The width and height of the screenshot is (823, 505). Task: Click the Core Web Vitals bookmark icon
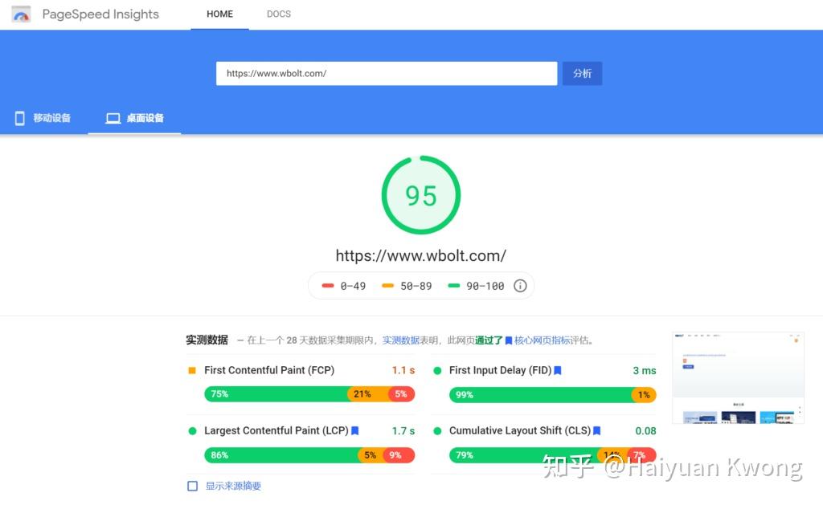[509, 340]
